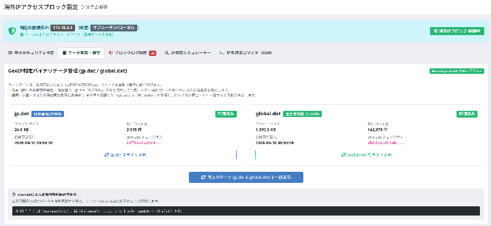
Task: Click the pink checksum starting with 2be
Action: (x=385, y=143)
